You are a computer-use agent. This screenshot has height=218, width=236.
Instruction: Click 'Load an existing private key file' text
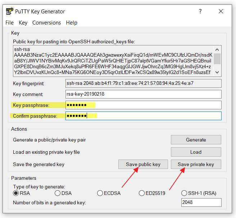pos(46,152)
